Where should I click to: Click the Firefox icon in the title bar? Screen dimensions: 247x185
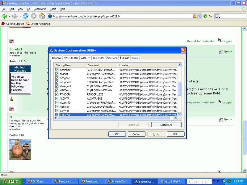pyautogui.click(x=2, y=3)
